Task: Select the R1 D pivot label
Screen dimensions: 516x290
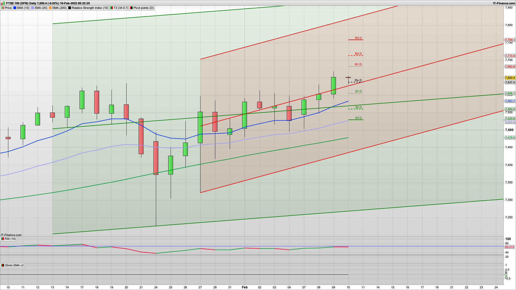Action: click(x=358, y=64)
